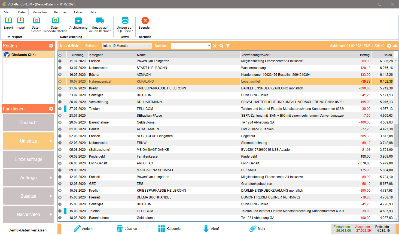Sort by Kategorie column header

click(x=112, y=55)
